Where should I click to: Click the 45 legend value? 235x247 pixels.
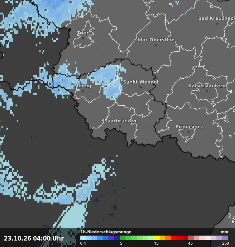[190, 243]
